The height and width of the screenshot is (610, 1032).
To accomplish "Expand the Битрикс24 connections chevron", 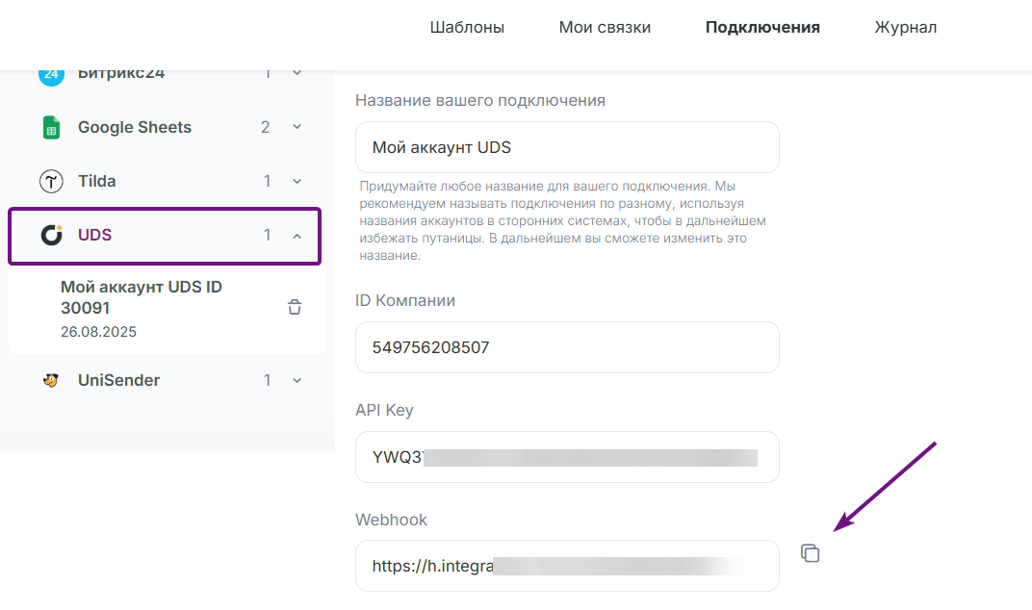I will [x=297, y=74].
